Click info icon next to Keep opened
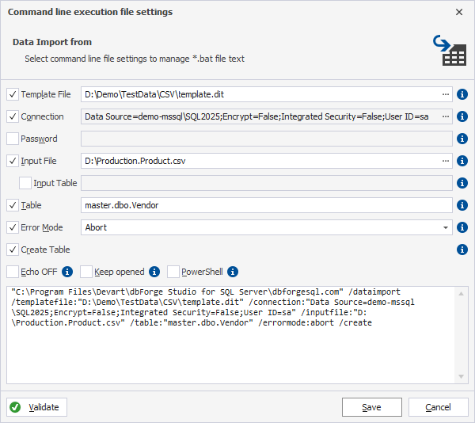This screenshot has height=423, width=475. [154, 272]
